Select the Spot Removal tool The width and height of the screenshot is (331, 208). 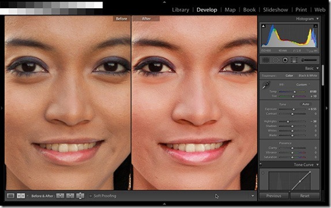tap(276, 60)
